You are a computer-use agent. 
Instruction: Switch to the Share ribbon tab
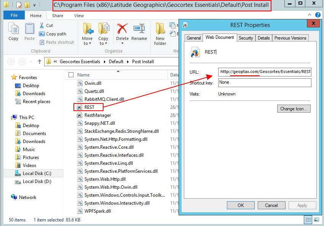(x=57, y=16)
